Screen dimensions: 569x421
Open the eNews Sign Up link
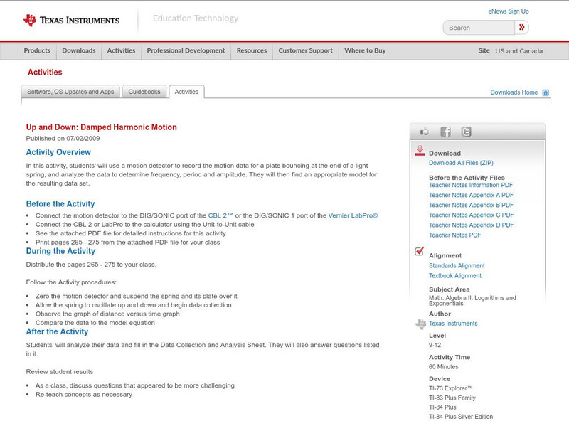coord(509,11)
